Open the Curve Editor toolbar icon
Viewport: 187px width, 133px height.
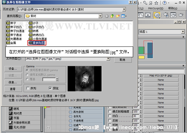point(141,15)
